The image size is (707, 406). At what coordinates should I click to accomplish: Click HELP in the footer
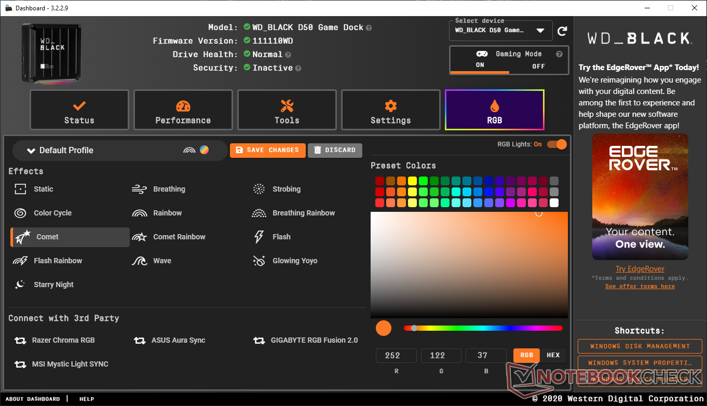click(87, 399)
